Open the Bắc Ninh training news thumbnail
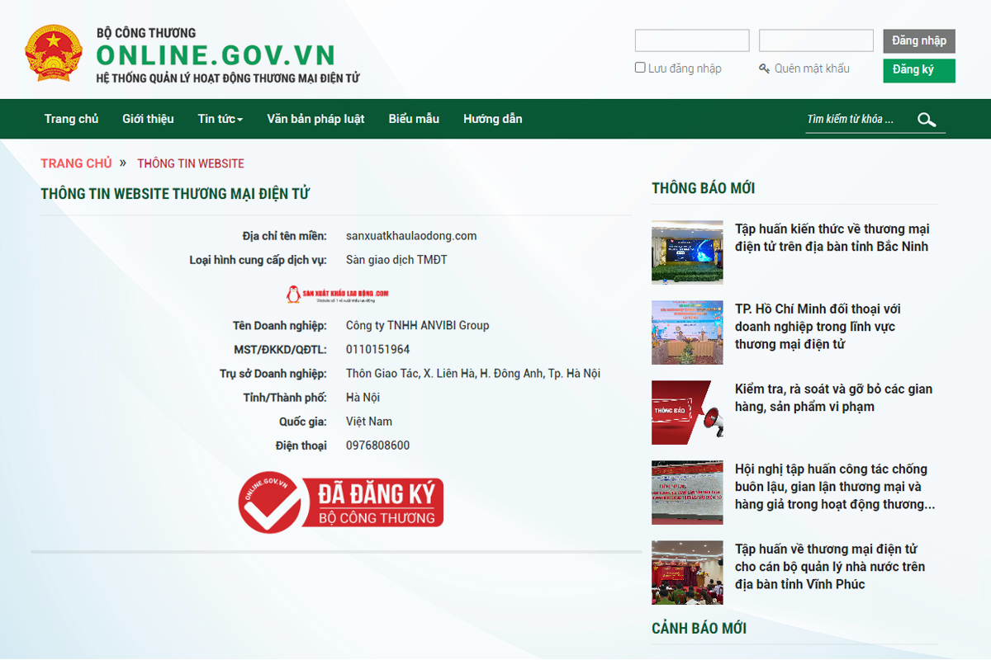The height and width of the screenshot is (660, 991). click(687, 252)
